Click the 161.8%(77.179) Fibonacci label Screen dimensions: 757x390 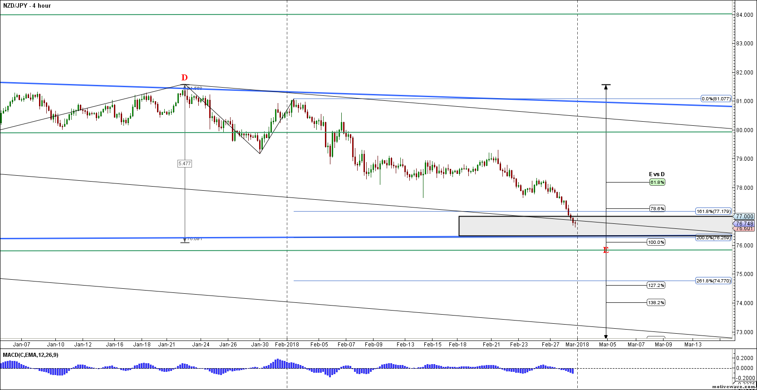click(713, 211)
